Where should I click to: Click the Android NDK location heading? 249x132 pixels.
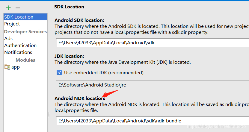pyautogui.click(x=80, y=98)
